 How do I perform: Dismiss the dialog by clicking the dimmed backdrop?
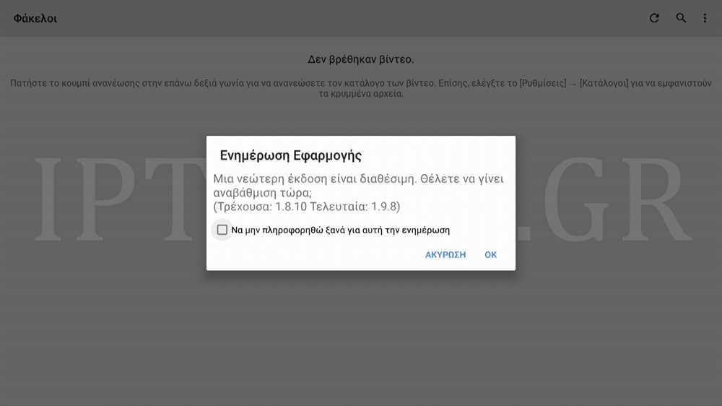(x=360, y=337)
